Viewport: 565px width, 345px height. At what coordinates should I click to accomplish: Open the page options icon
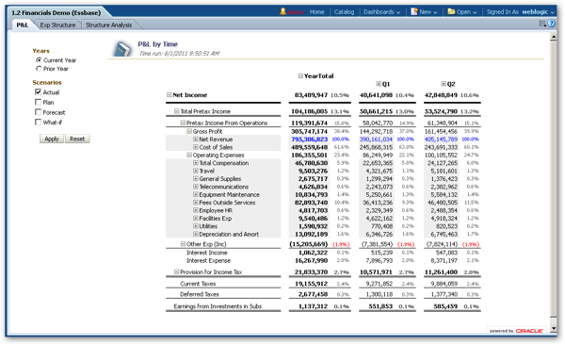(542, 24)
